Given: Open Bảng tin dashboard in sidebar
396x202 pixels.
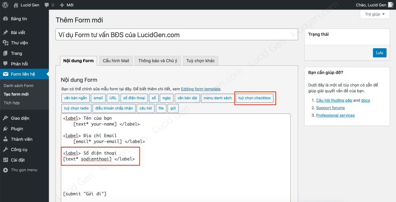Looking at the screenshot, I should pyautogui.click(x=19, y=19).
